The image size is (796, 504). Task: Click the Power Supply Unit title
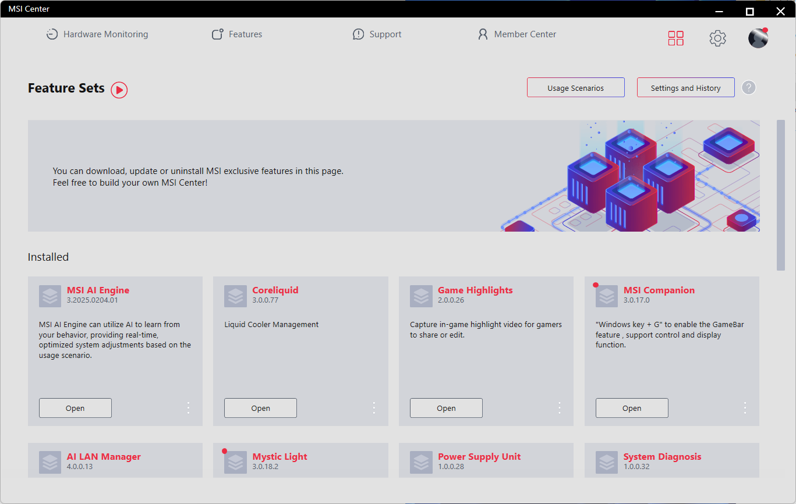pyautogui.click(x=479, y=457)
